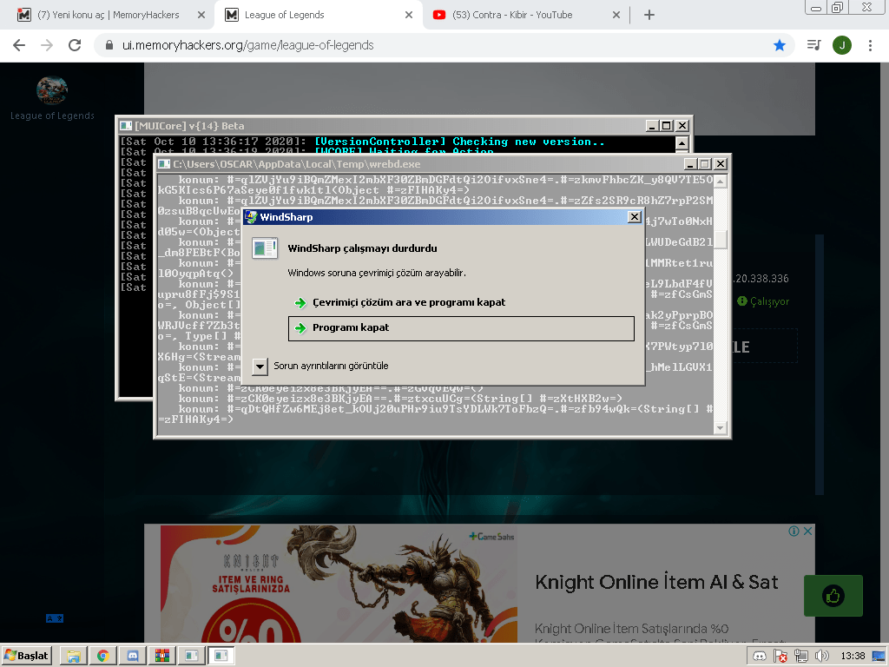Image resolution: width=889 pixels, height=667 pixels.
Task: View site security padlock info
Action: coord(109,45)
